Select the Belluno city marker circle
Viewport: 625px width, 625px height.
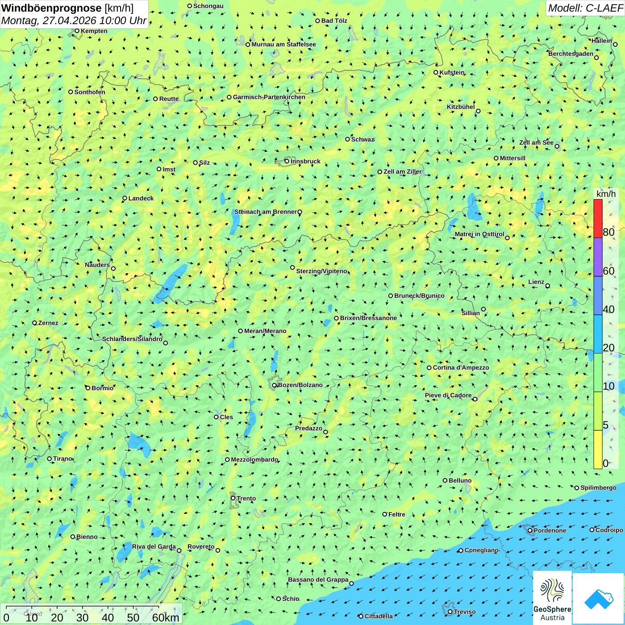tap(445, 480)
